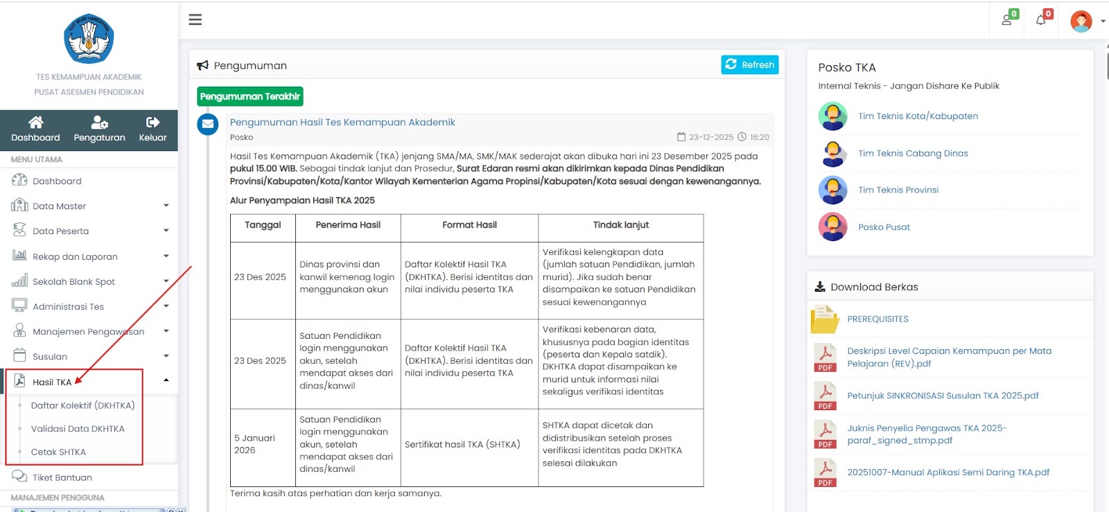
Task: Click the Keluar logout icon
Action: tap(152, 123)
